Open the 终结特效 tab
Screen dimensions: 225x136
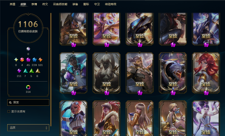(111, 4)
